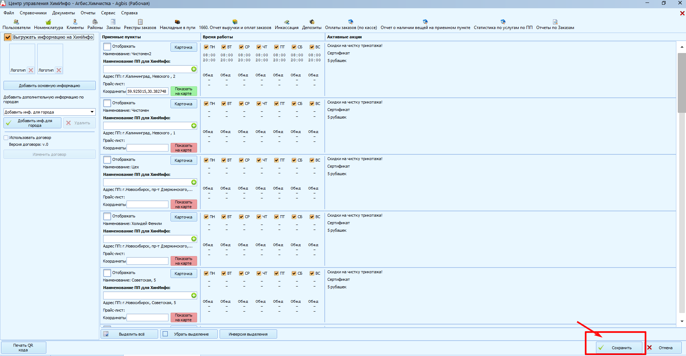Uncheck ВС for Чистомен

(x=312, y=104)
